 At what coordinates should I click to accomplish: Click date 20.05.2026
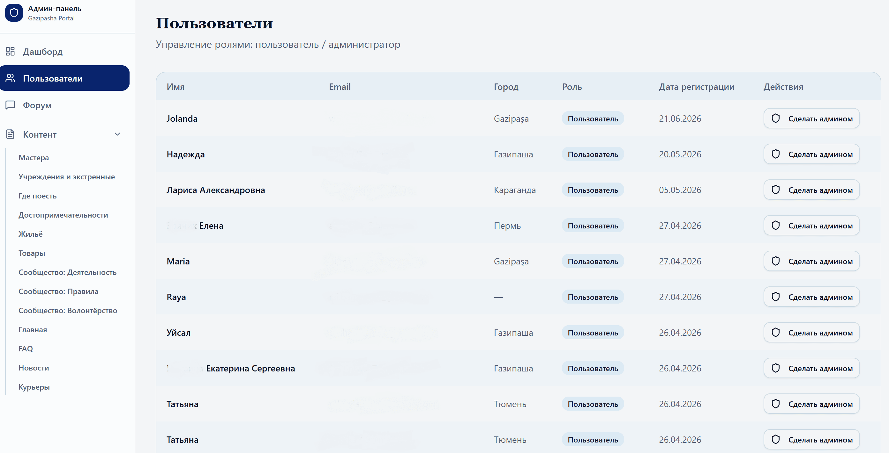pos(680,154)
